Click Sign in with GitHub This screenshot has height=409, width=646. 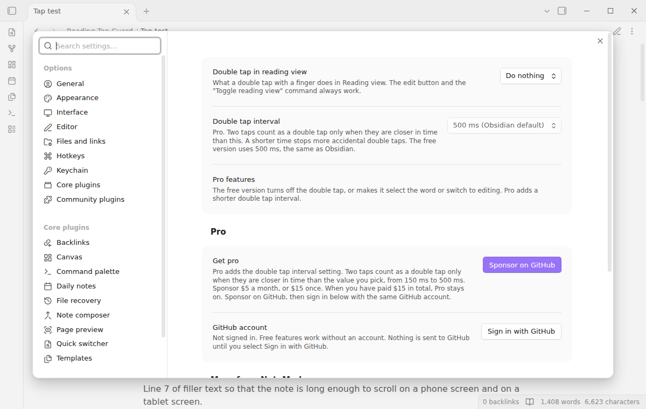click(x=521, y=332)
